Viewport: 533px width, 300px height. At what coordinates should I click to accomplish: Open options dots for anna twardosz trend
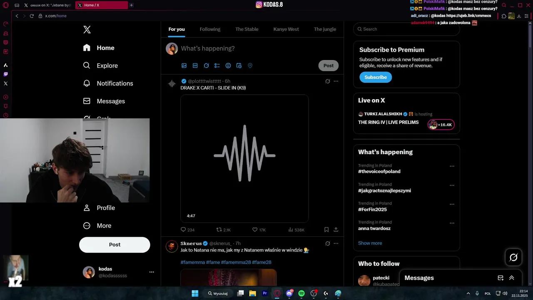[452, 223]
